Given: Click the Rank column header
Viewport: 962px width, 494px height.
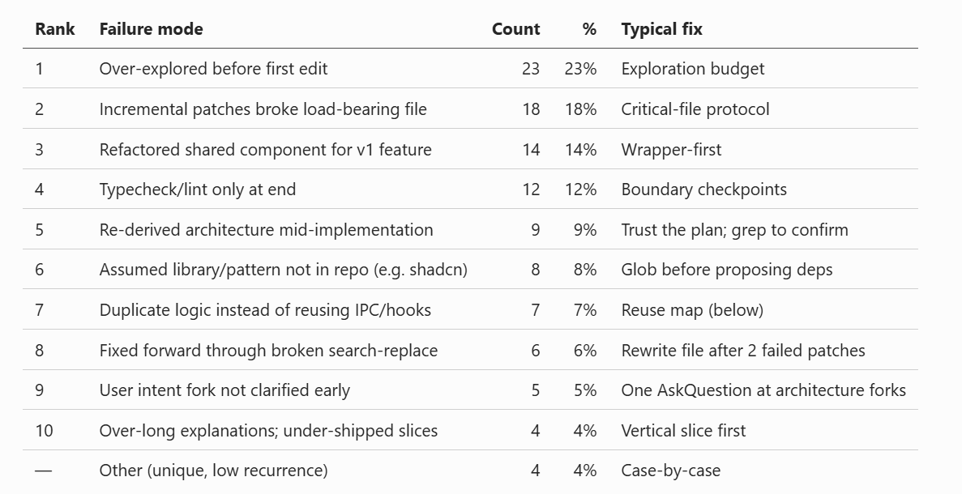Looking at the screenshot, I should [54, 29].
